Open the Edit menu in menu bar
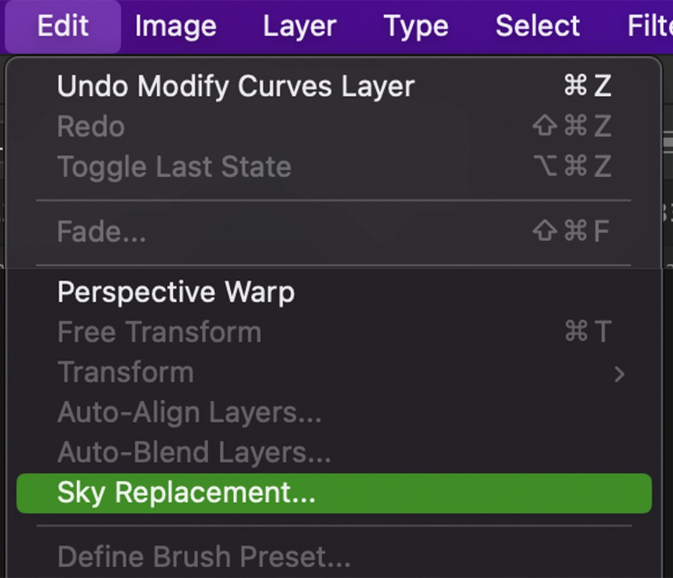 pyautogui.click(x=63, y=26)
